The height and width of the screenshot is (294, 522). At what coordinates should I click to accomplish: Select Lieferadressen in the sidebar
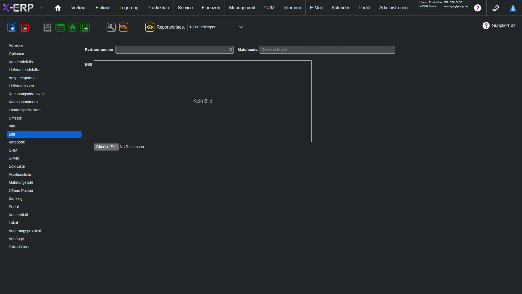44,86
